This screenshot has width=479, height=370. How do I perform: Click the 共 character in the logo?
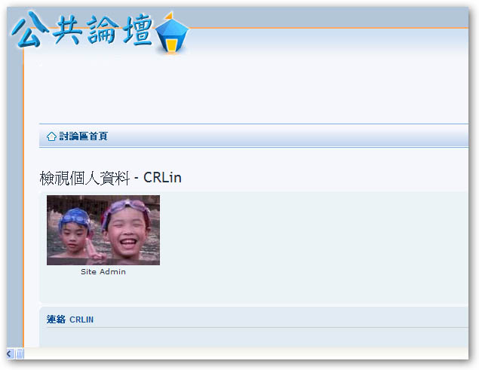pyautogui.click(x=68, y=30)
